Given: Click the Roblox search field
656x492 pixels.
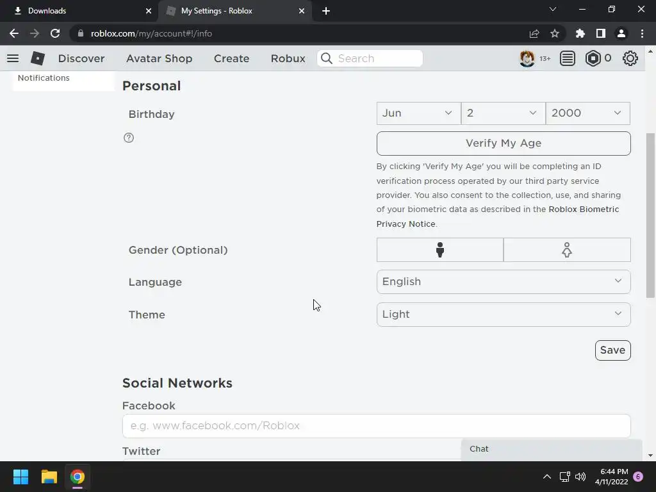Looking at the screenshot, I should pos(370,58).
